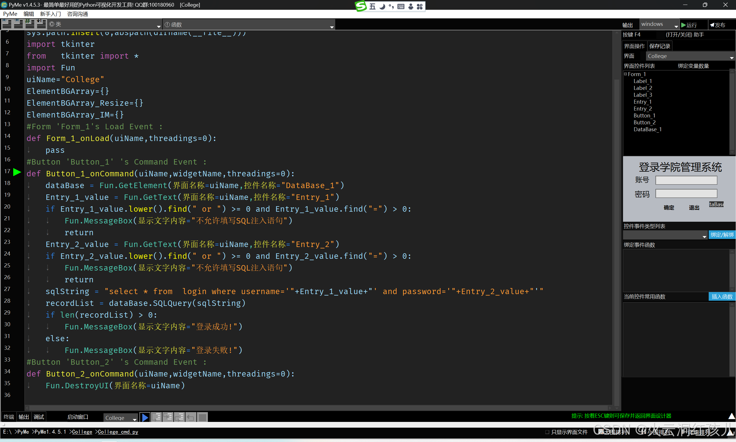
Task: Select DataBase_1 in the control list
Action: click(x=647, y=129)
